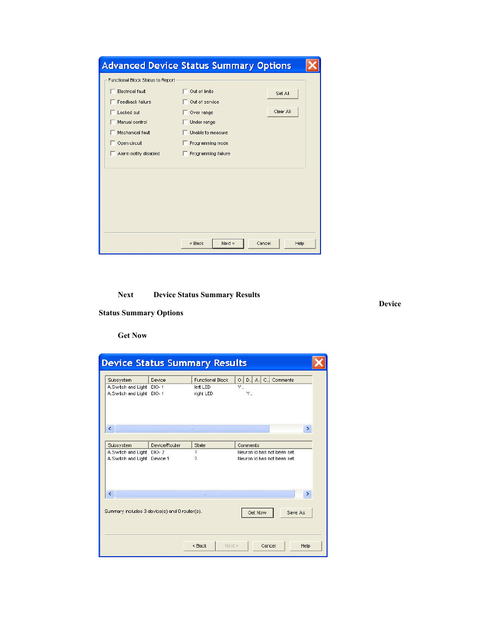Click upper table horizontal scrollbar thumb
Viewport: 480px width, 621px height.
(192, 429)
